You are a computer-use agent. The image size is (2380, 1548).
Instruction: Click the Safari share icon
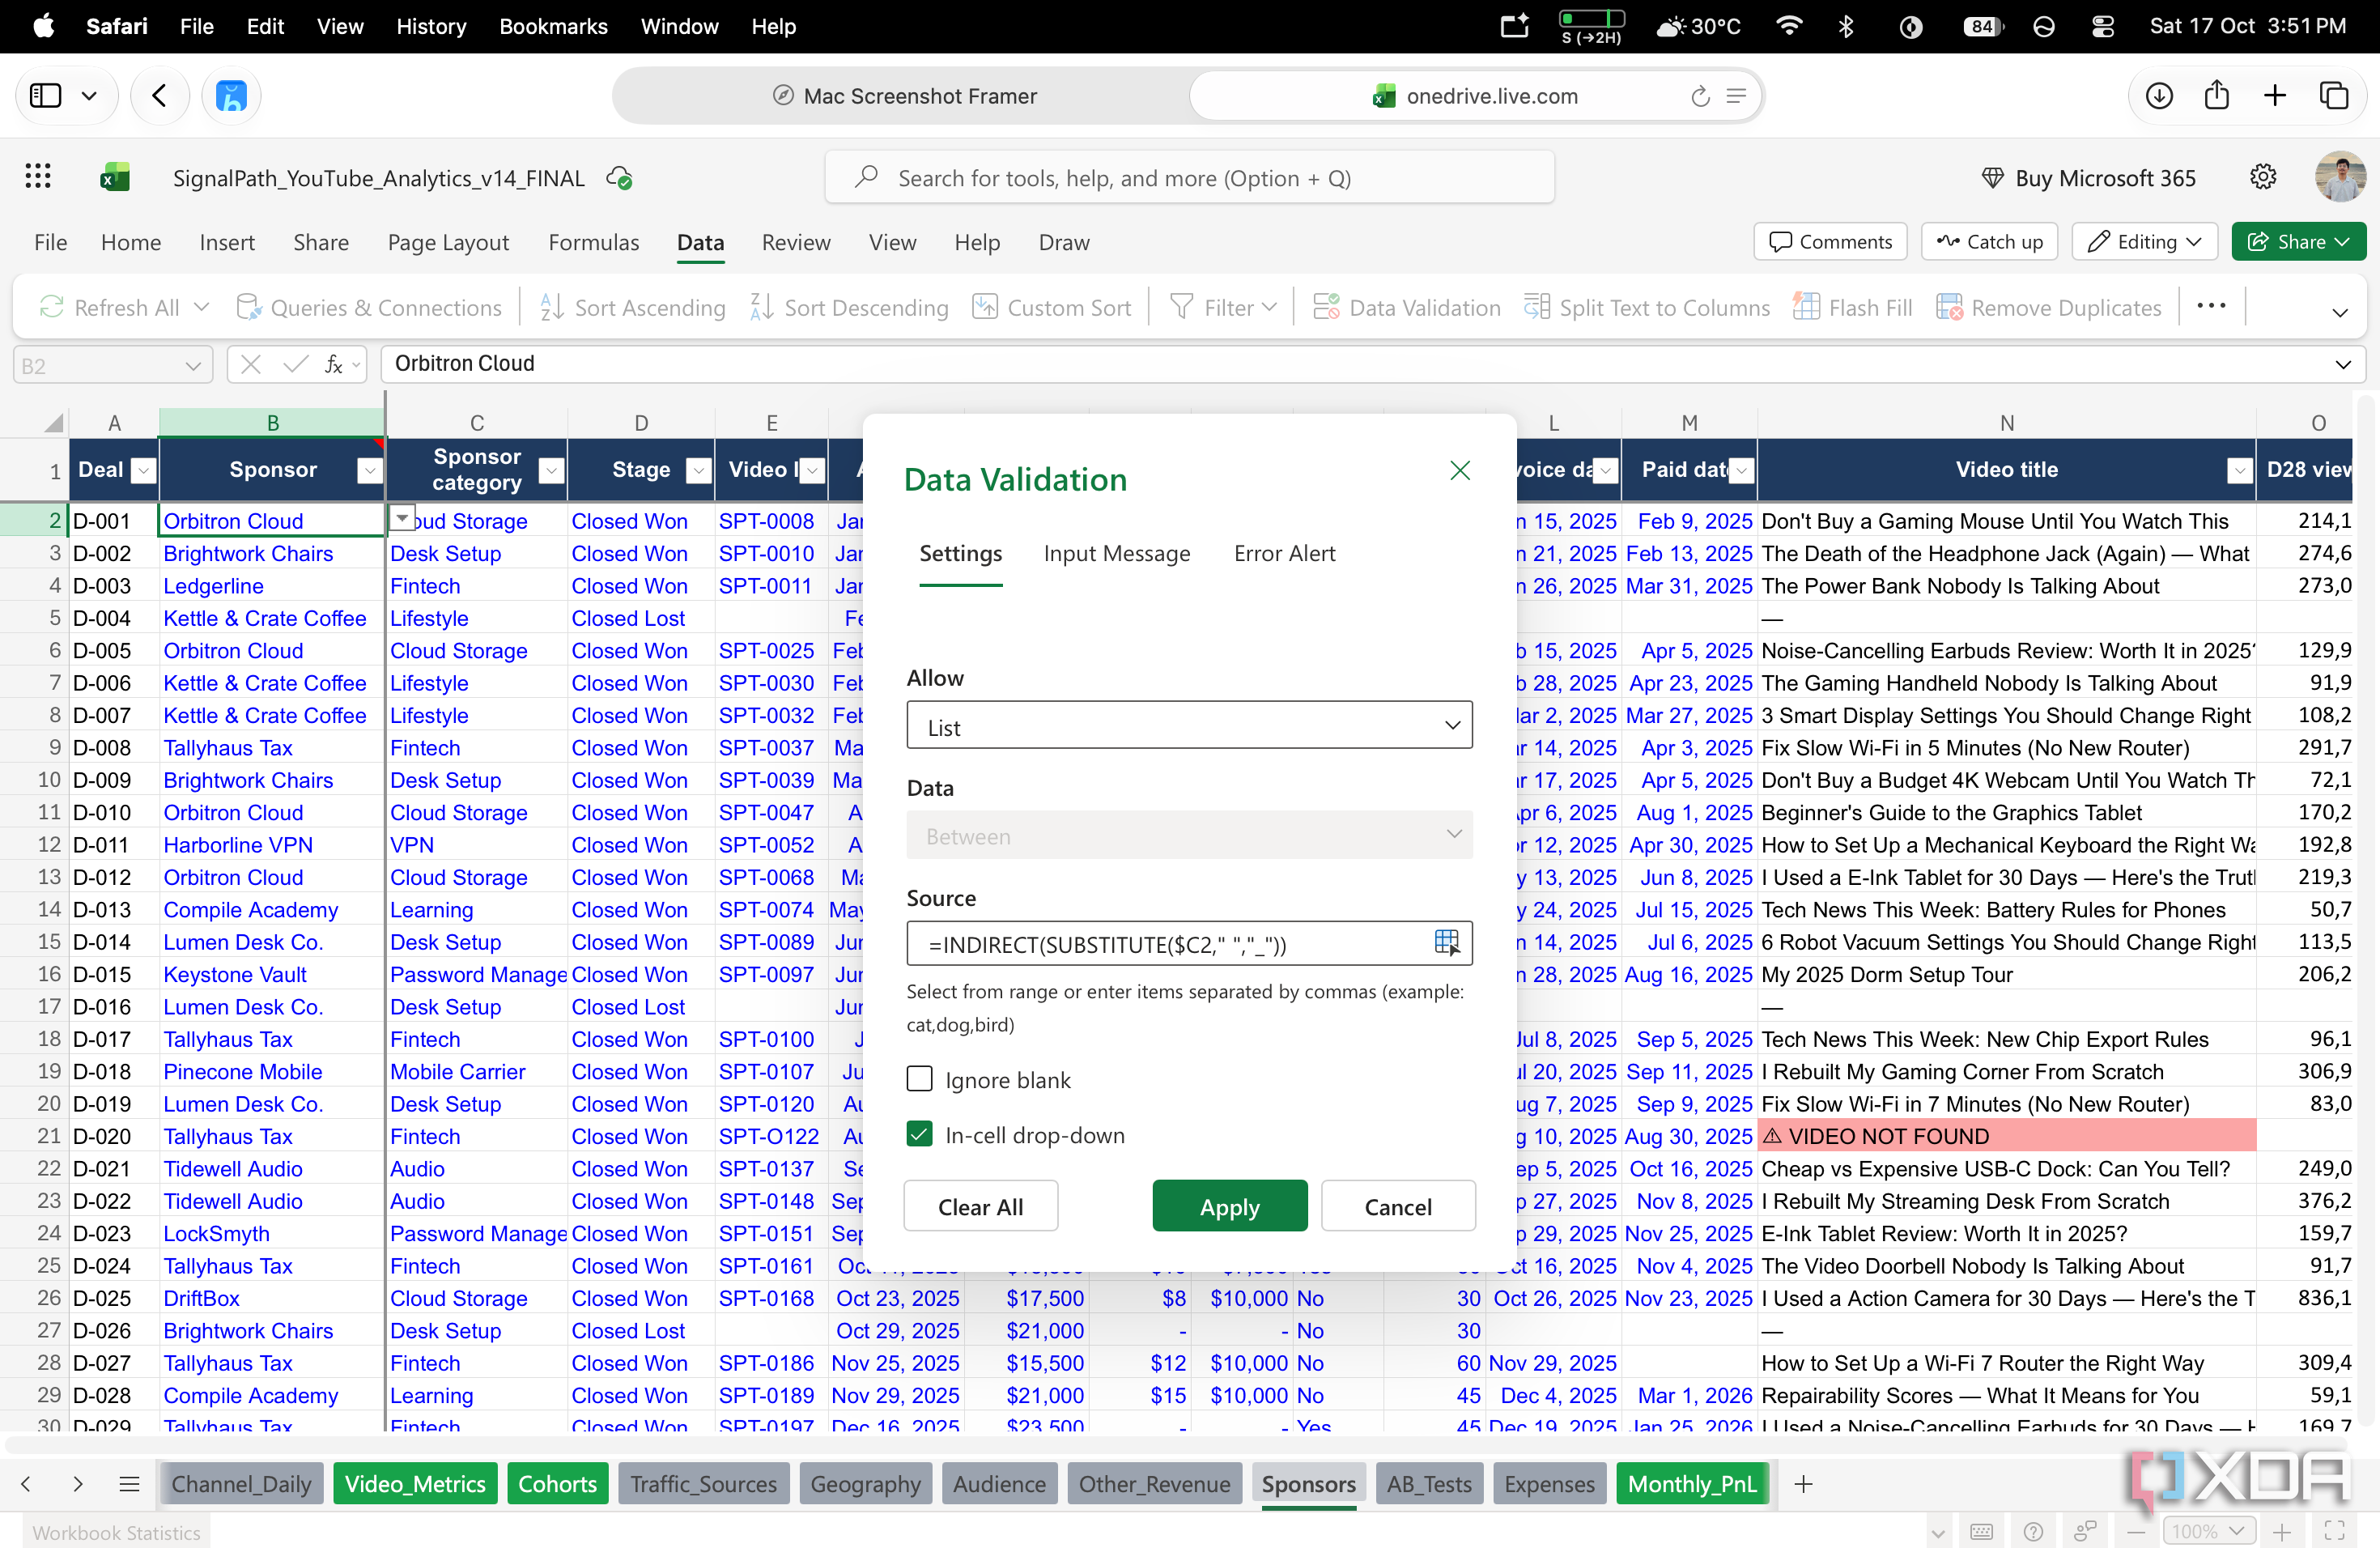(x=2217, y=96)
